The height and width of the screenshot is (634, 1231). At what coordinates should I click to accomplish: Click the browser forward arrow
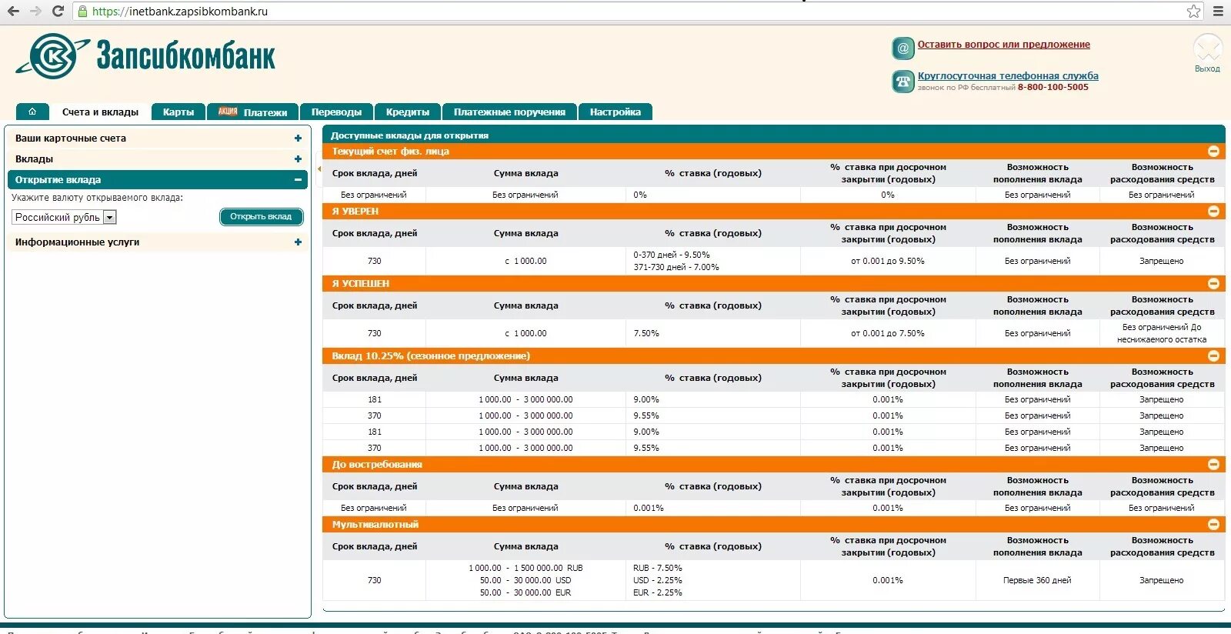point(35,11)
